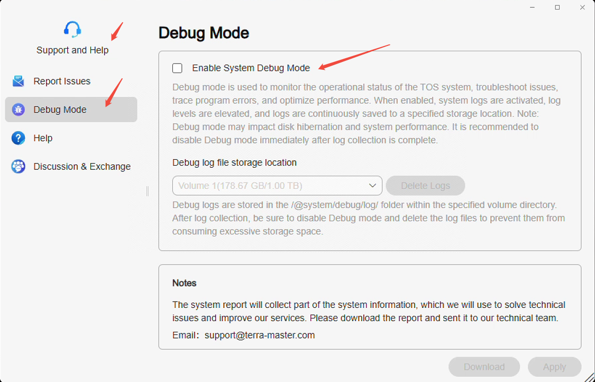Click the Delete Logs button
This screenshot has width=595, height=382.
tap(425, 186)
